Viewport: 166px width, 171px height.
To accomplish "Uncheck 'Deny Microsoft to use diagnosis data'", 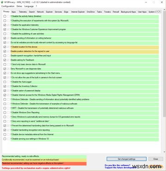I will (5, 69).
